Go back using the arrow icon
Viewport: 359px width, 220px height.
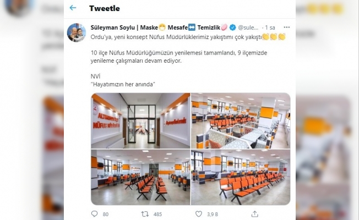[x=73, y=8]
